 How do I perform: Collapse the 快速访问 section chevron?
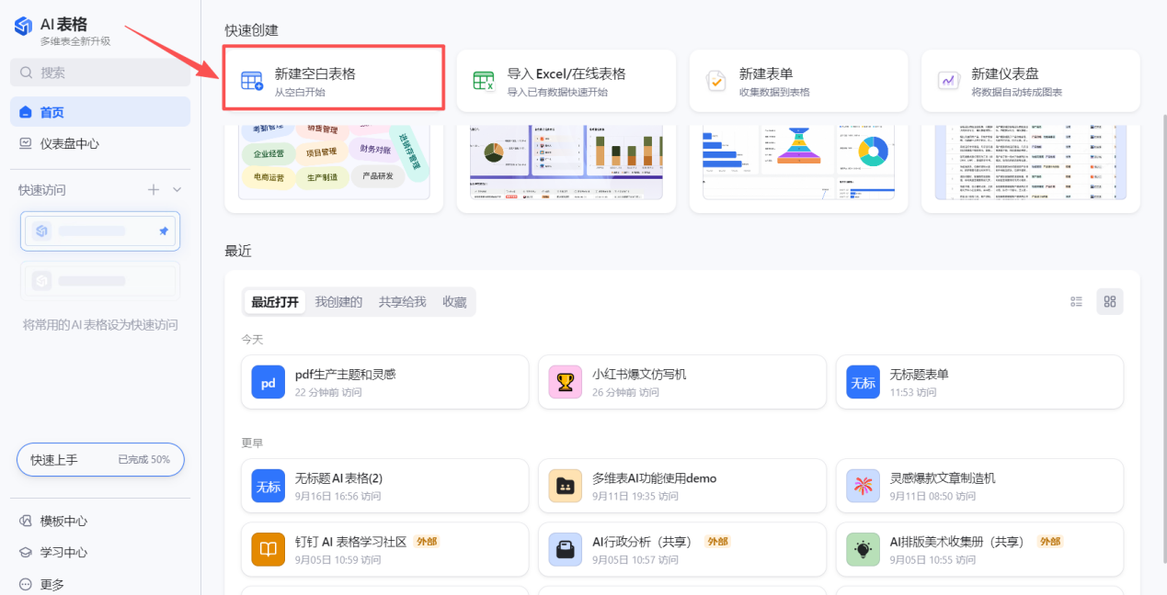coord(177,189)
